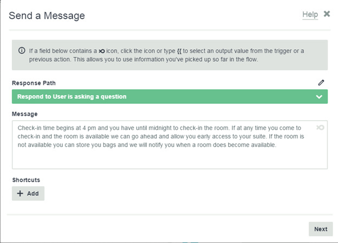This screenshot has width=338, height=243.
Task: Click the Shortcuts section label
Action: click(x=26, y=180)
